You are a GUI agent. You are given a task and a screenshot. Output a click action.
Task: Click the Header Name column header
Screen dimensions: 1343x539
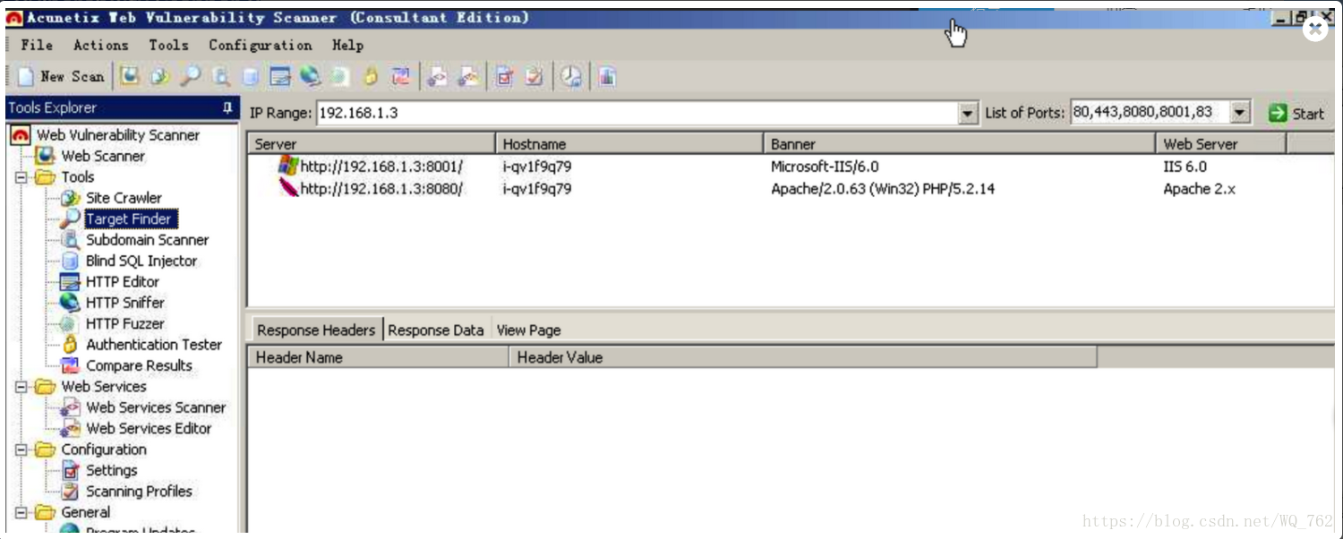(x=378, y=357)
